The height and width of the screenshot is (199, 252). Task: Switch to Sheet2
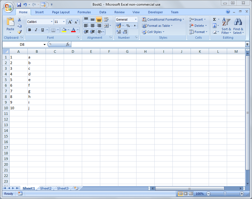(x=46, y=188)
